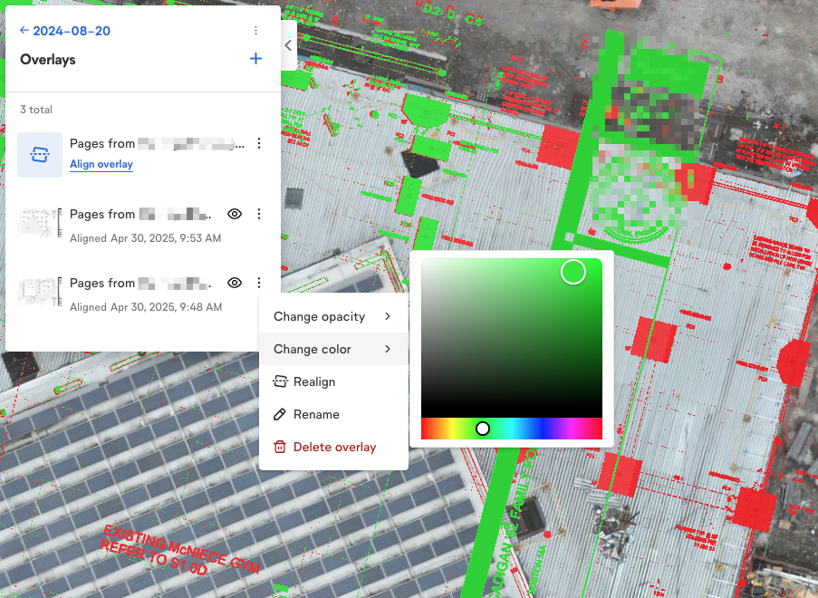Open the panel options three-dot menu
Screen dimensions: 818x598
pyautogui.click(x=255, y=31)
